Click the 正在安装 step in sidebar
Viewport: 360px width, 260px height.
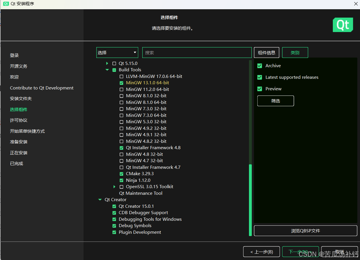tap(19, 153)
